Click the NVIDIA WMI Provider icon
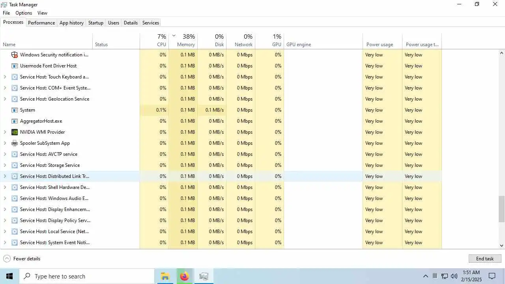The width and height of the screenshot is (505, 284). click(15, 132)
